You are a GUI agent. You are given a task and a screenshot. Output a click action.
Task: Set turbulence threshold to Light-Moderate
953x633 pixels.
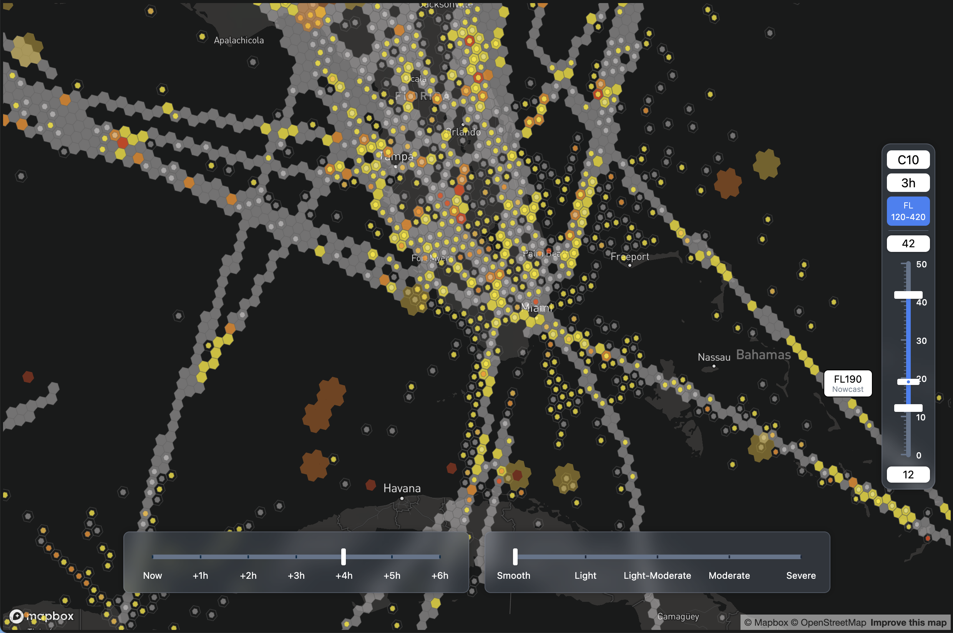[x=657, y=575]
